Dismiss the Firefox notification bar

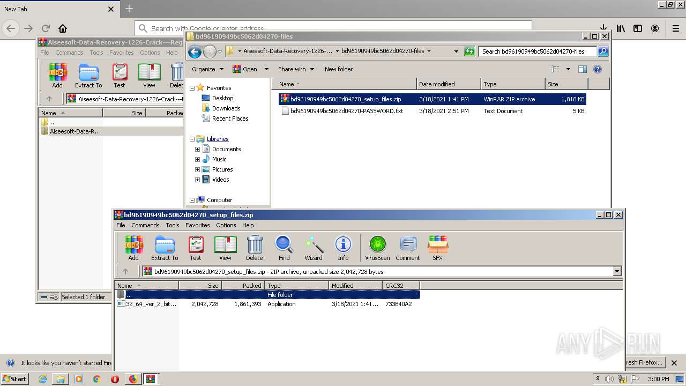pos(674,363)
